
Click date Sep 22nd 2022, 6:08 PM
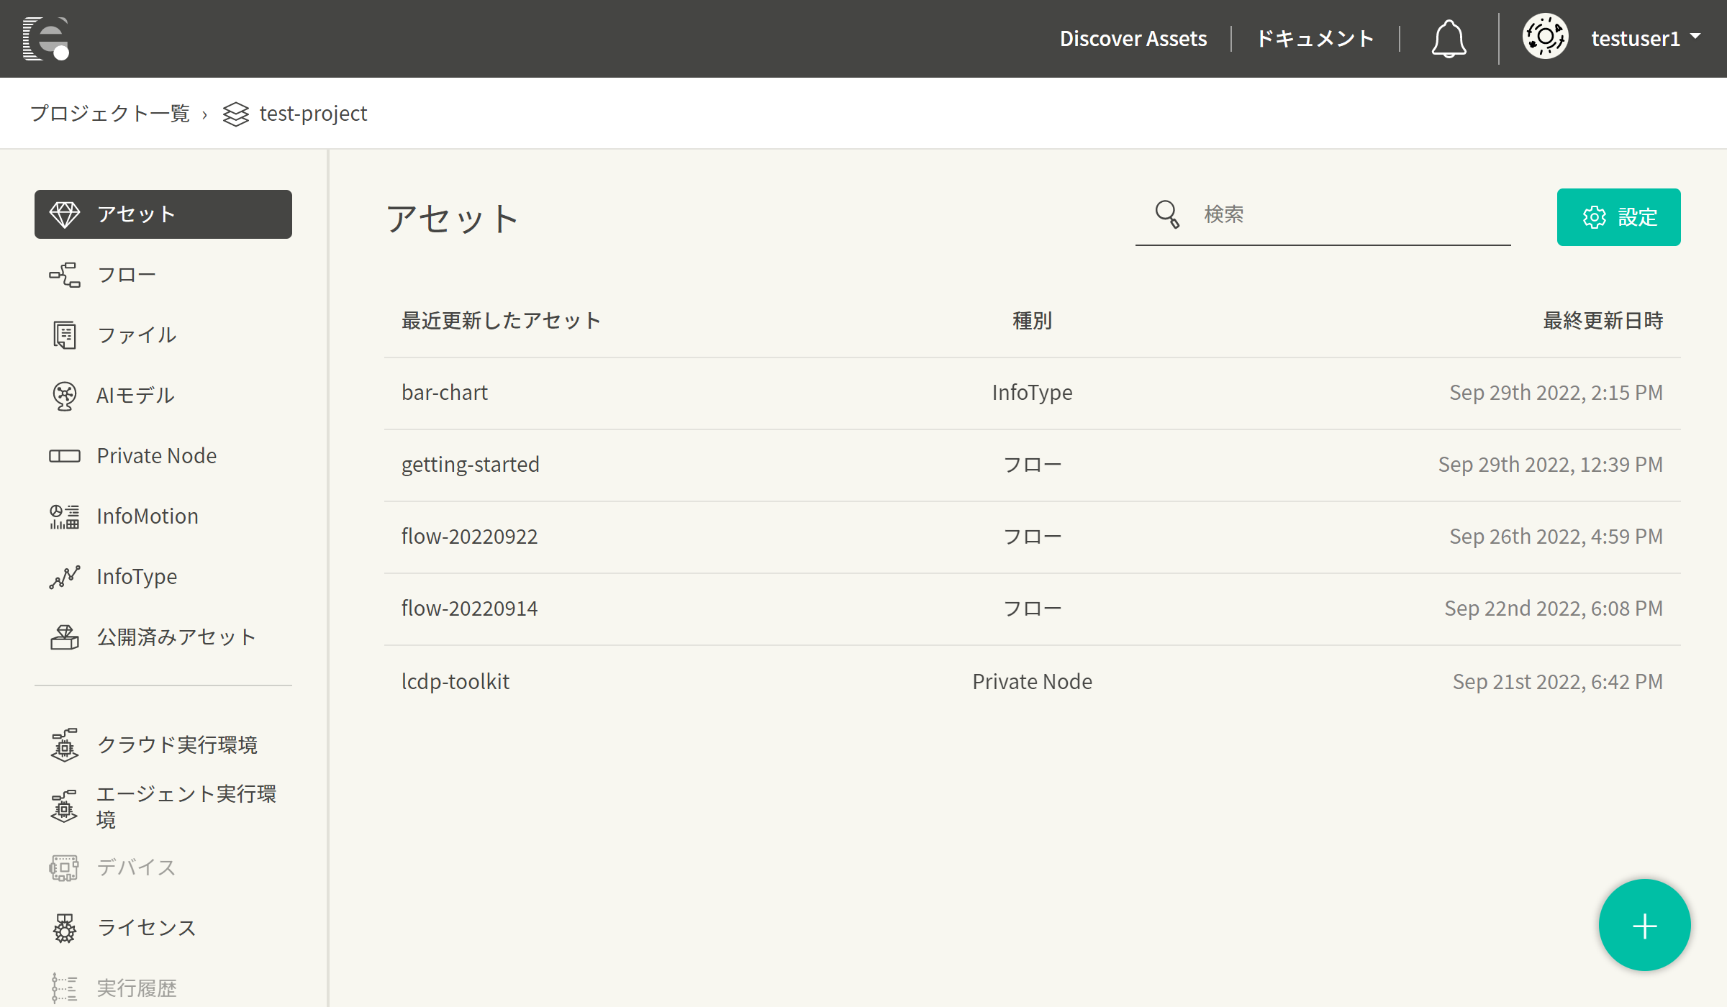tap(1554, 609)
